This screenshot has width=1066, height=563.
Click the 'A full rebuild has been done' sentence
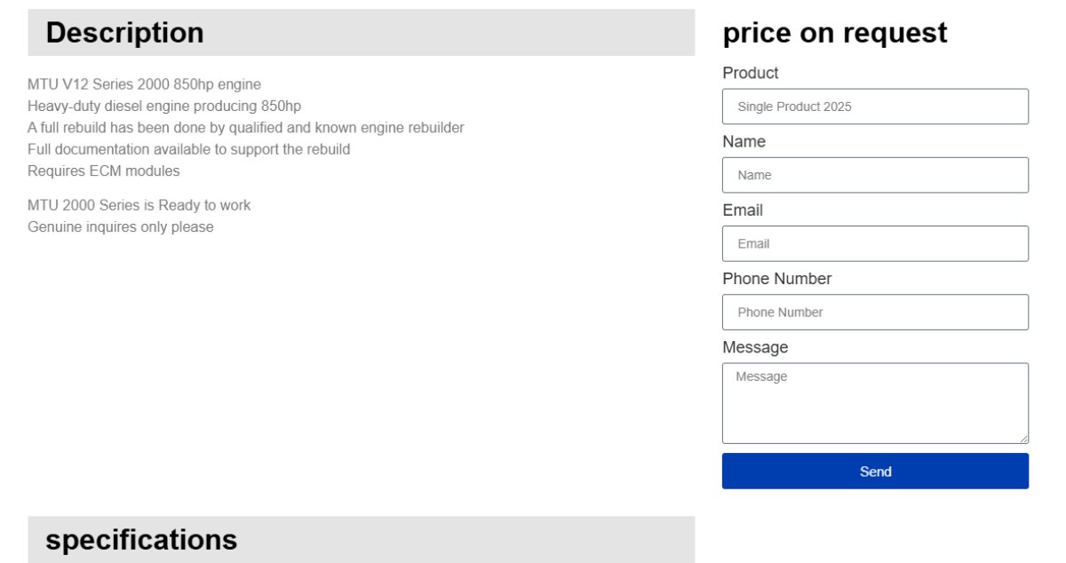click(x=245, y=127)
